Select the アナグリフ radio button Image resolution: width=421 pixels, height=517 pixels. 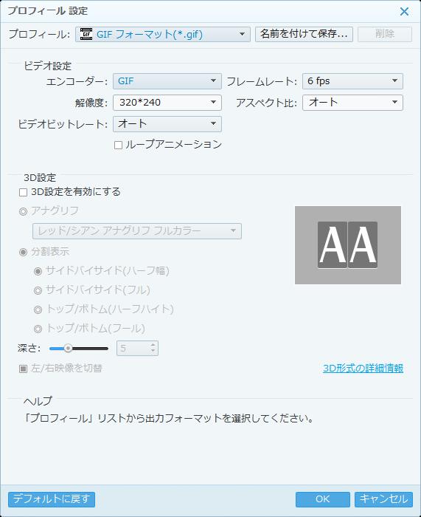coord(23,211)
